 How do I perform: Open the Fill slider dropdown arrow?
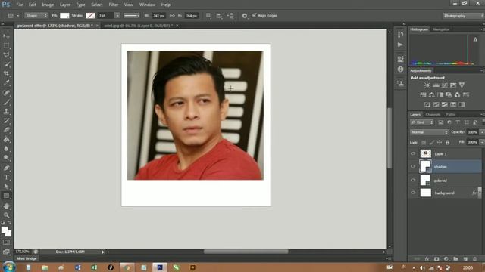[482, 142]
